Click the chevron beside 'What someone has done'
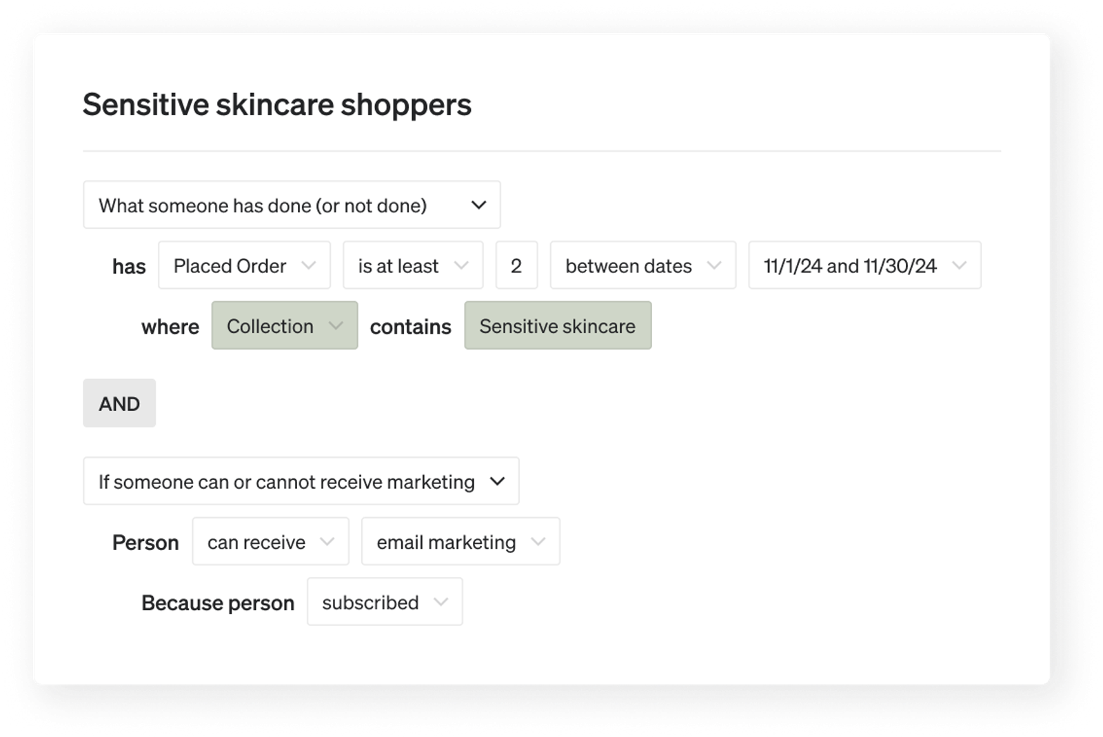The image size is (1103, 737). (478, 205)
